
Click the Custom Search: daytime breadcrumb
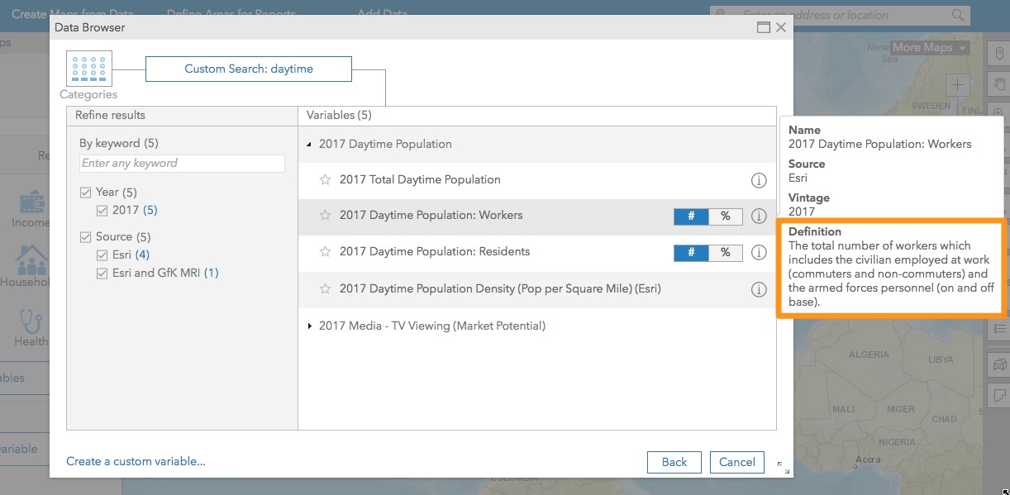[x=249, y=69]
